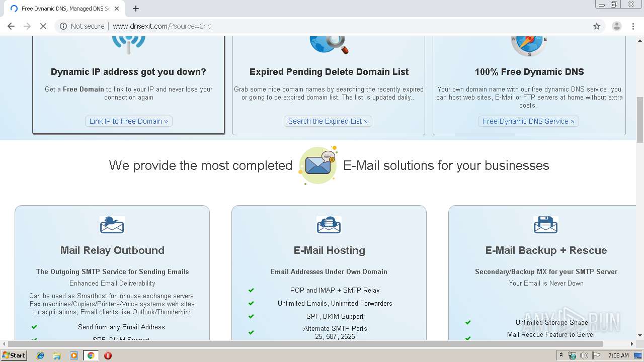Click the compass Free Dynamic DNS icon
This screenshot has width=644, height=362.
[529, 45]
